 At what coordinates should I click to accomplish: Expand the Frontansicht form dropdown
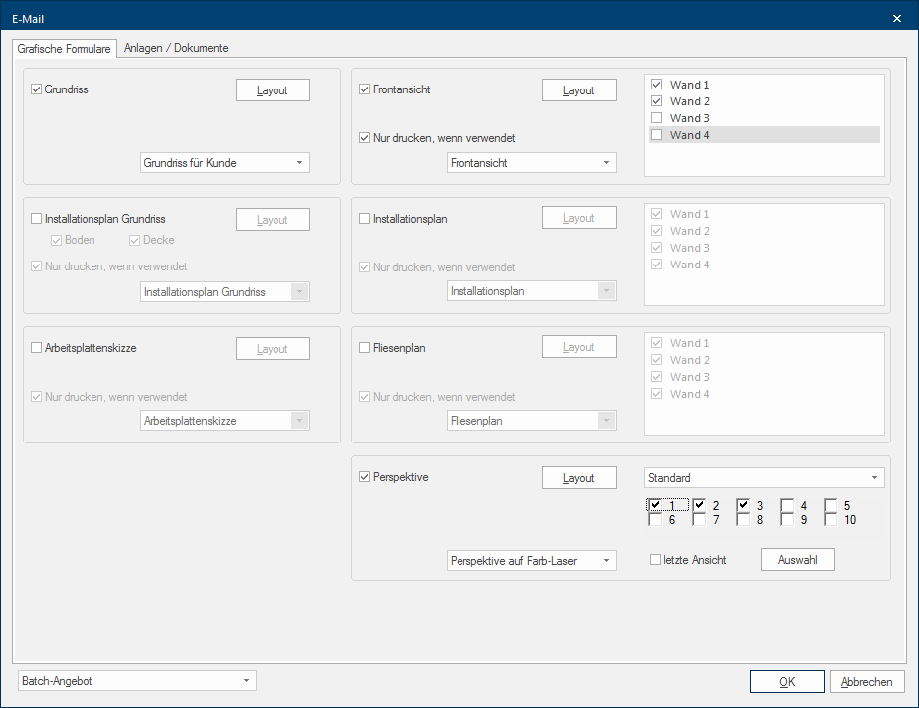click(531, 163)
